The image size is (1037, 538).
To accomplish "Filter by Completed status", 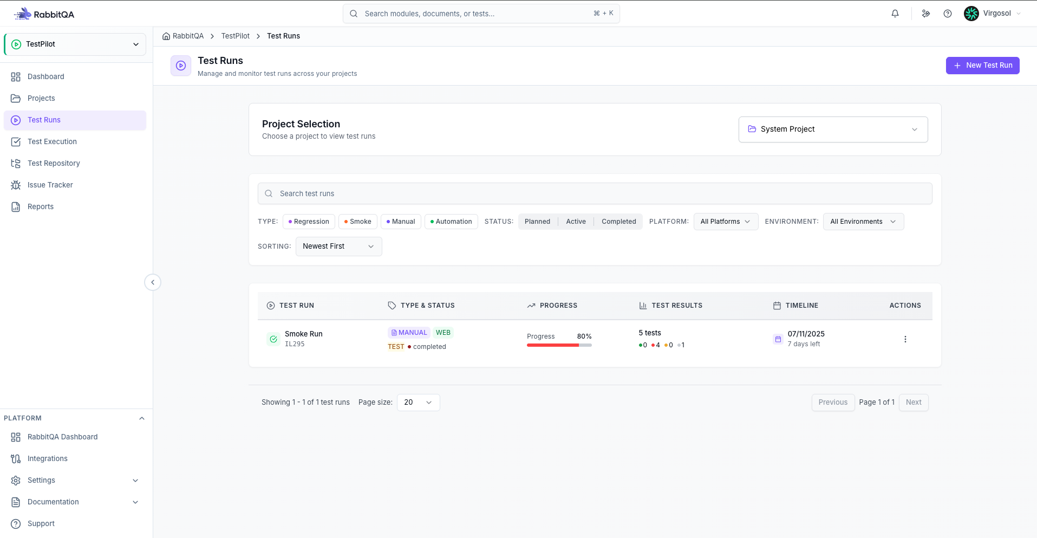I will point(618,222).
